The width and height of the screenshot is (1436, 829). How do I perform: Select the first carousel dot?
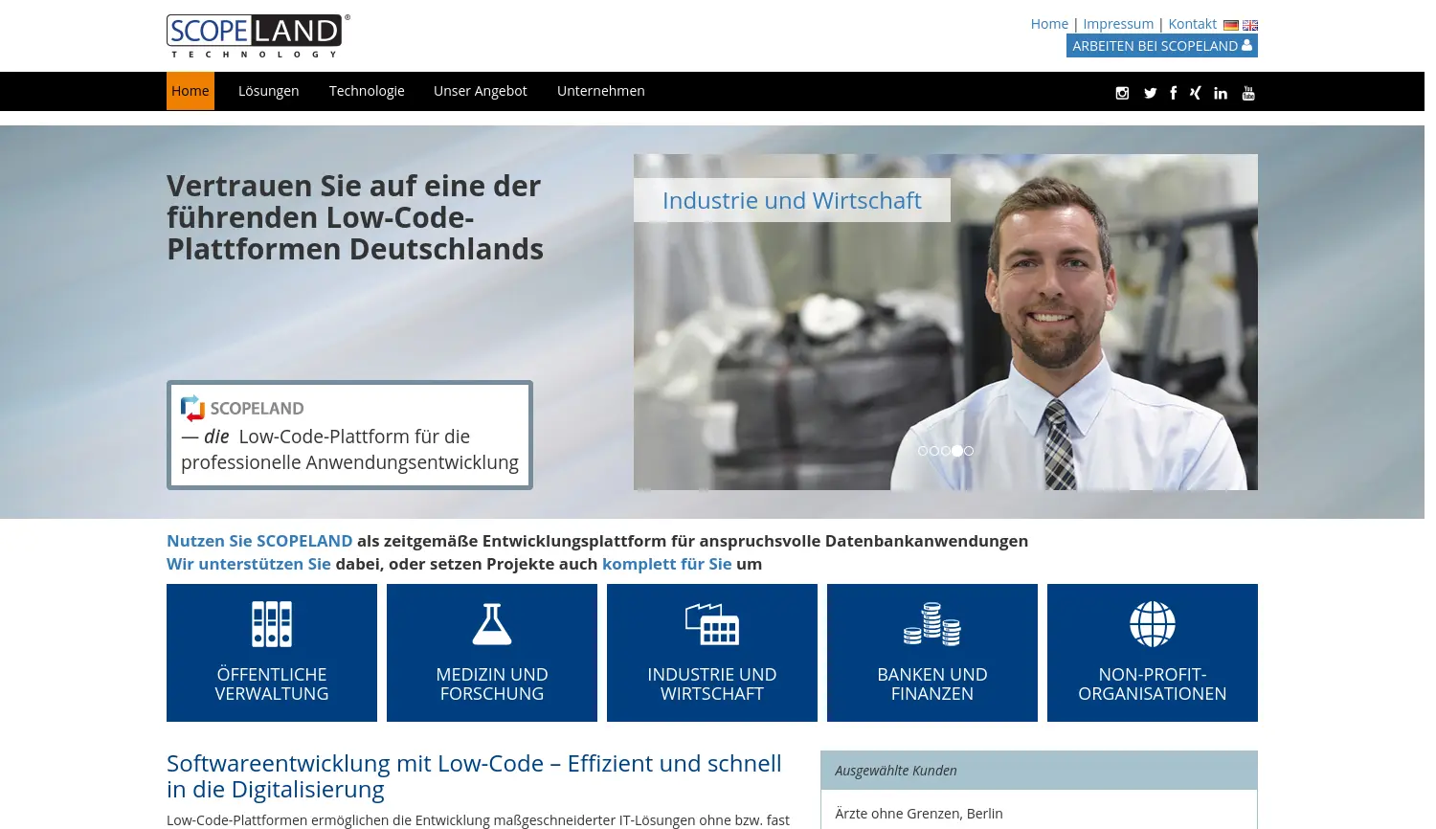922,451
